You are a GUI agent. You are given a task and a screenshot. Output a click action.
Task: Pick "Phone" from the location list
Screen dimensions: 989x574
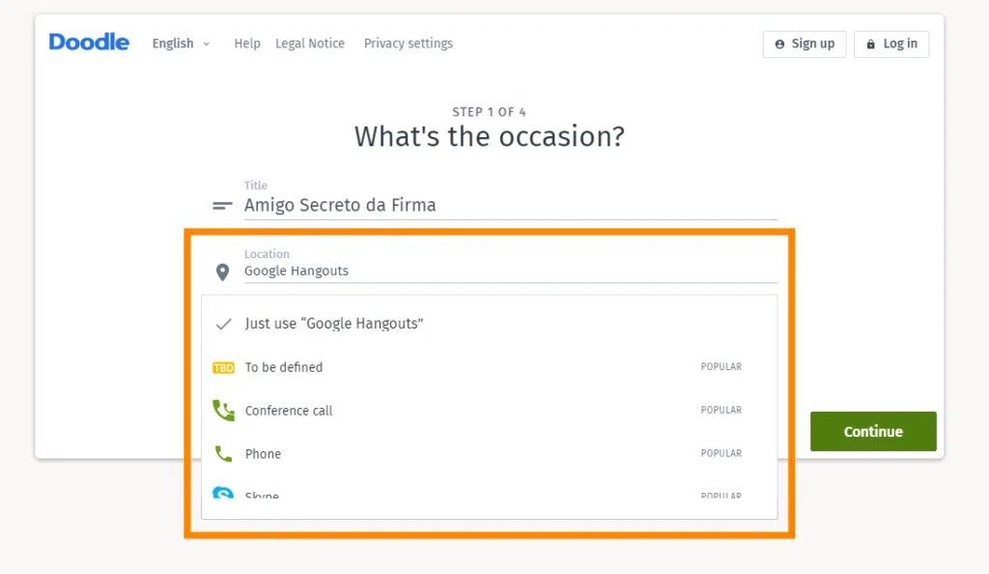point(263,454)
